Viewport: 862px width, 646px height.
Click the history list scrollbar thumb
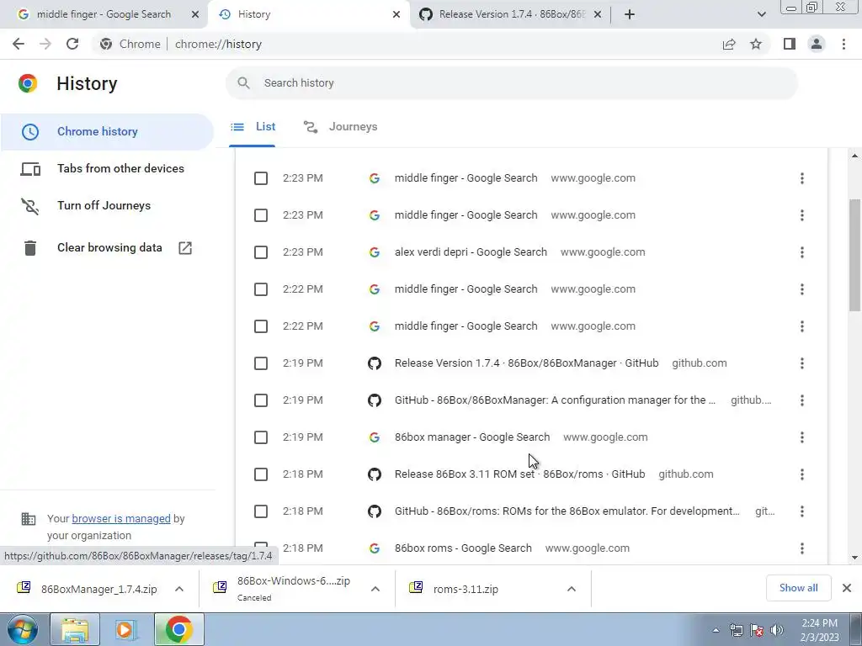[855, 256]
